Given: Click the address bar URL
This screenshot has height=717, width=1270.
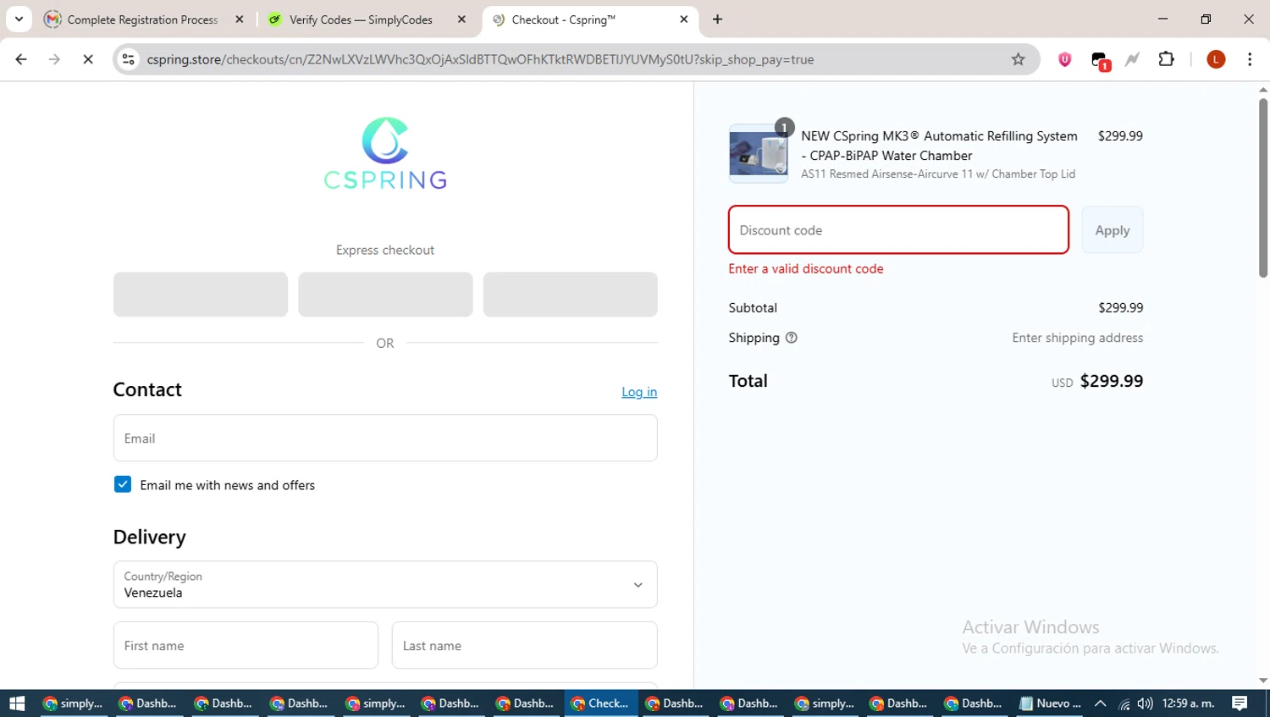Looking at the screenshot, I should tap(480, 59).
